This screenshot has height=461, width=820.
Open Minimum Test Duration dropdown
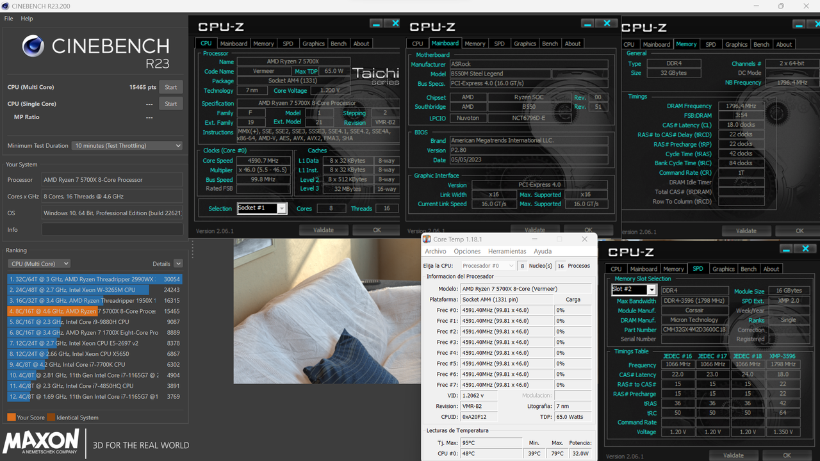[127, 145]
